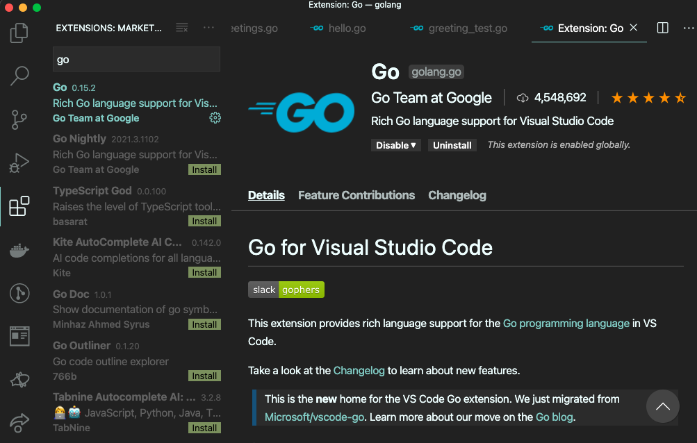Open Disable dropdown for Go extension
Screen dimensions: 697x443
tap(395, 145)
